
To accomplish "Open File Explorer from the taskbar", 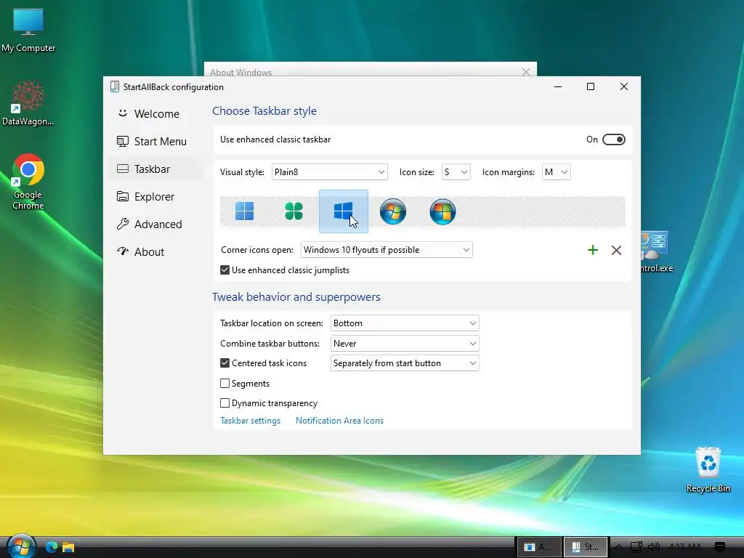I will point(68,547).
